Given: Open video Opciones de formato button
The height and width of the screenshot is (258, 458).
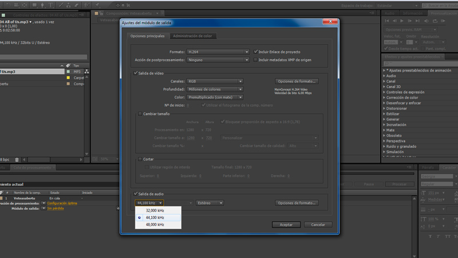Looking at the screenshot, I should [x=297, y=81].
